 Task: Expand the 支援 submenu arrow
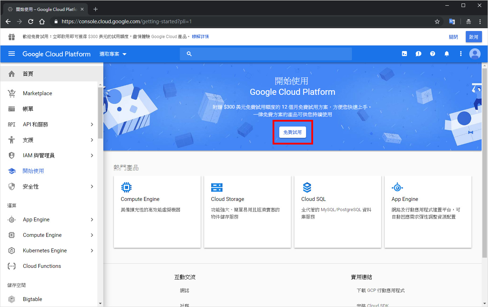click(92, 140)
